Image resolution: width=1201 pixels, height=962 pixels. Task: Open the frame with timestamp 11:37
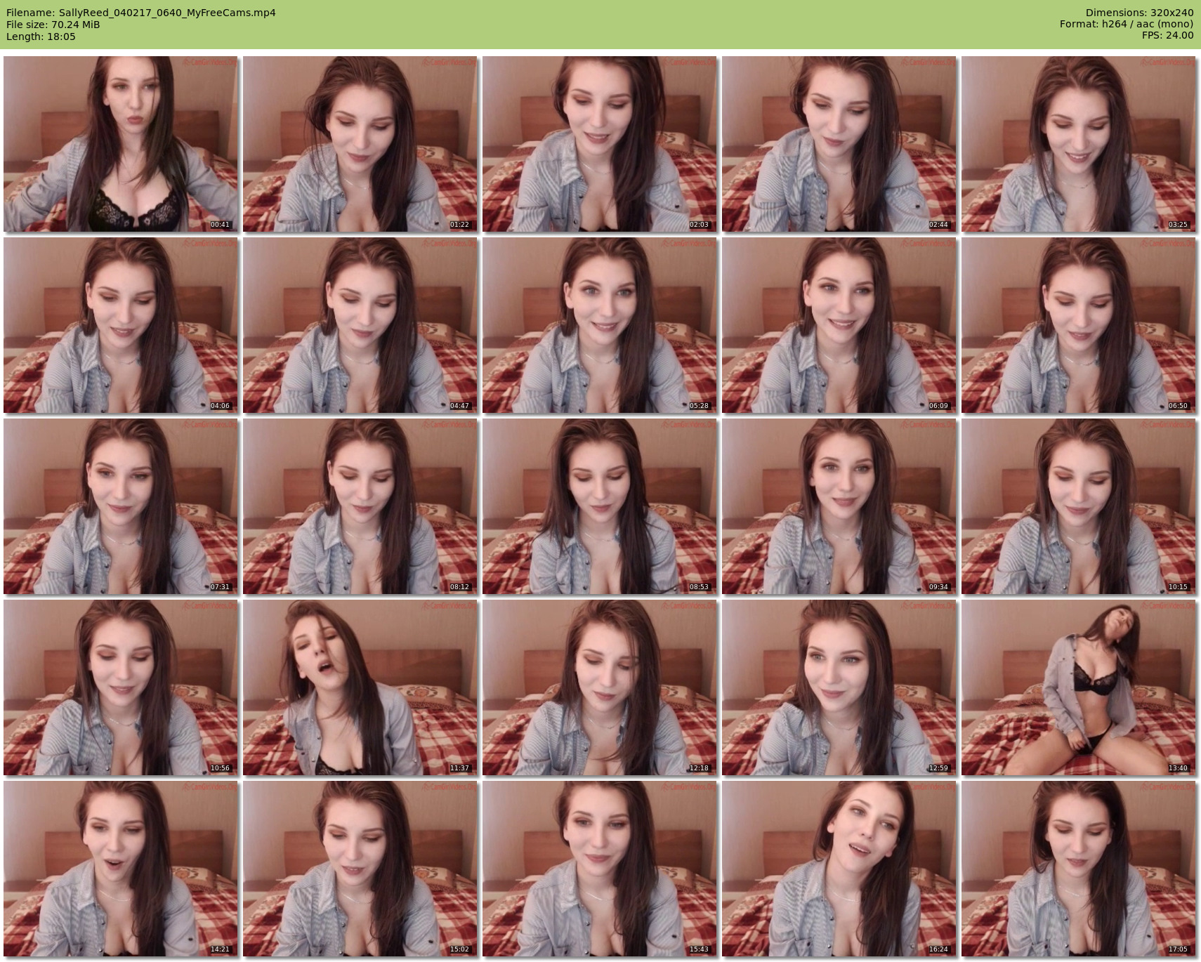click(x=360, y=687)
